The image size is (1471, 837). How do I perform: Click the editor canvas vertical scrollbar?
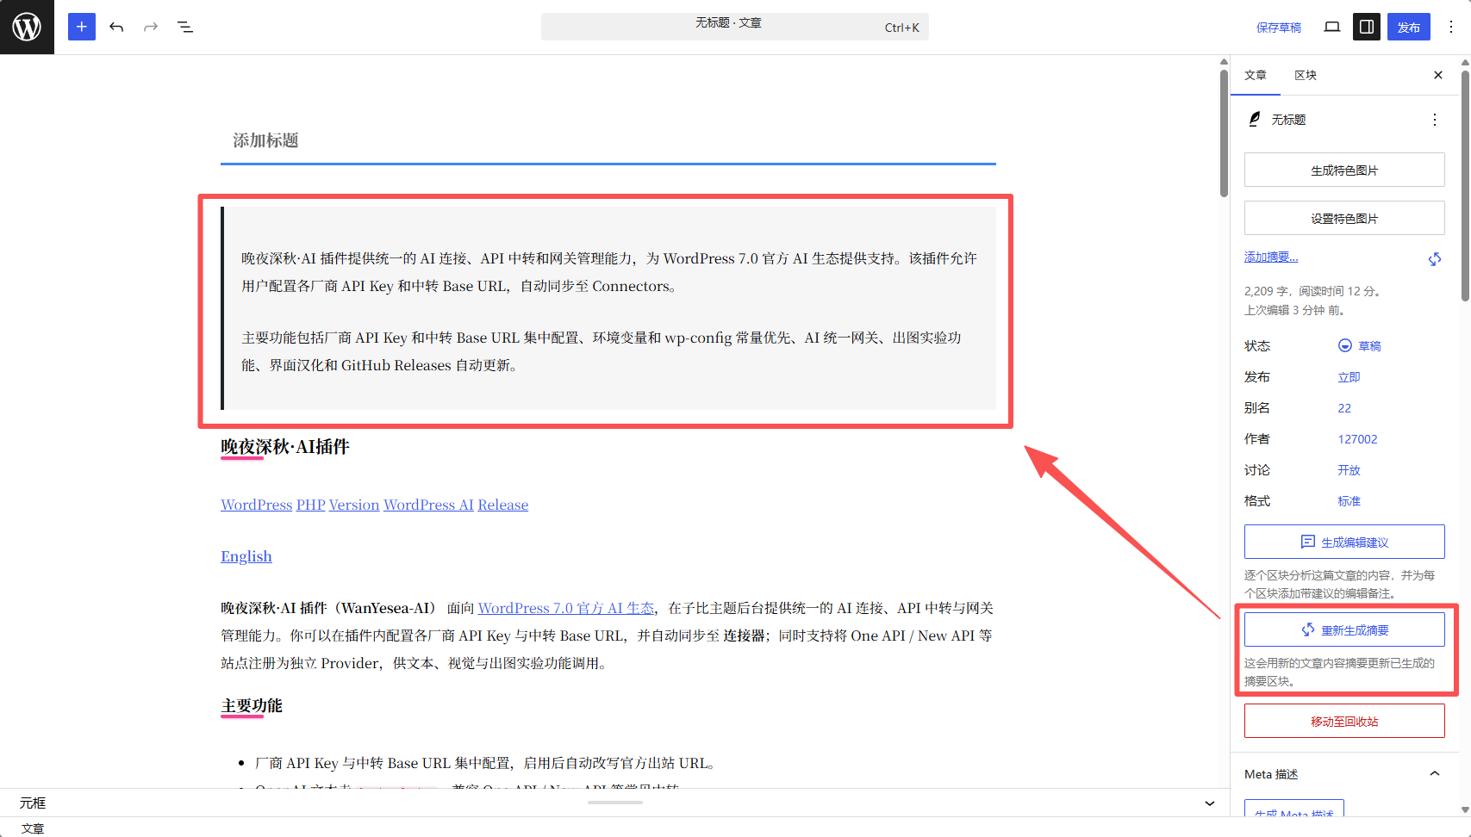(1224, 132)
